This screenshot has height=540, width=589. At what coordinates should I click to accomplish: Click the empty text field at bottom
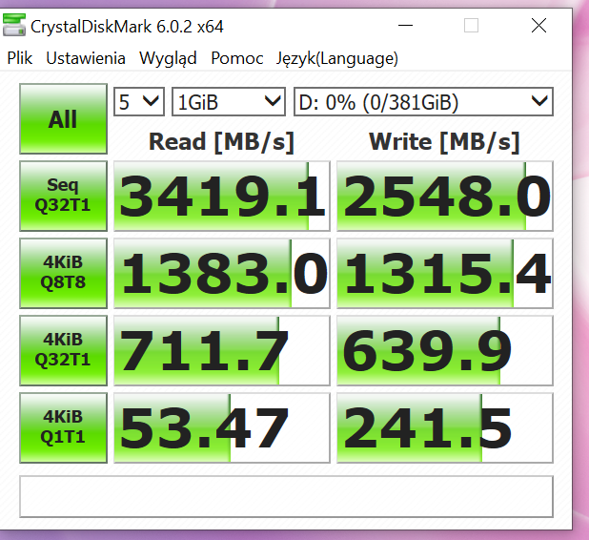click(286, 495)
